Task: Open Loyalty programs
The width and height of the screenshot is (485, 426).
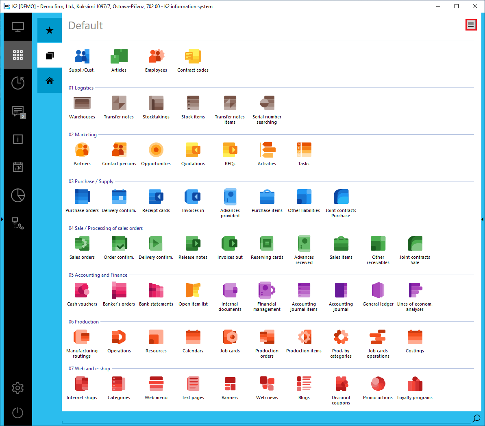Action: click(415, 388)
